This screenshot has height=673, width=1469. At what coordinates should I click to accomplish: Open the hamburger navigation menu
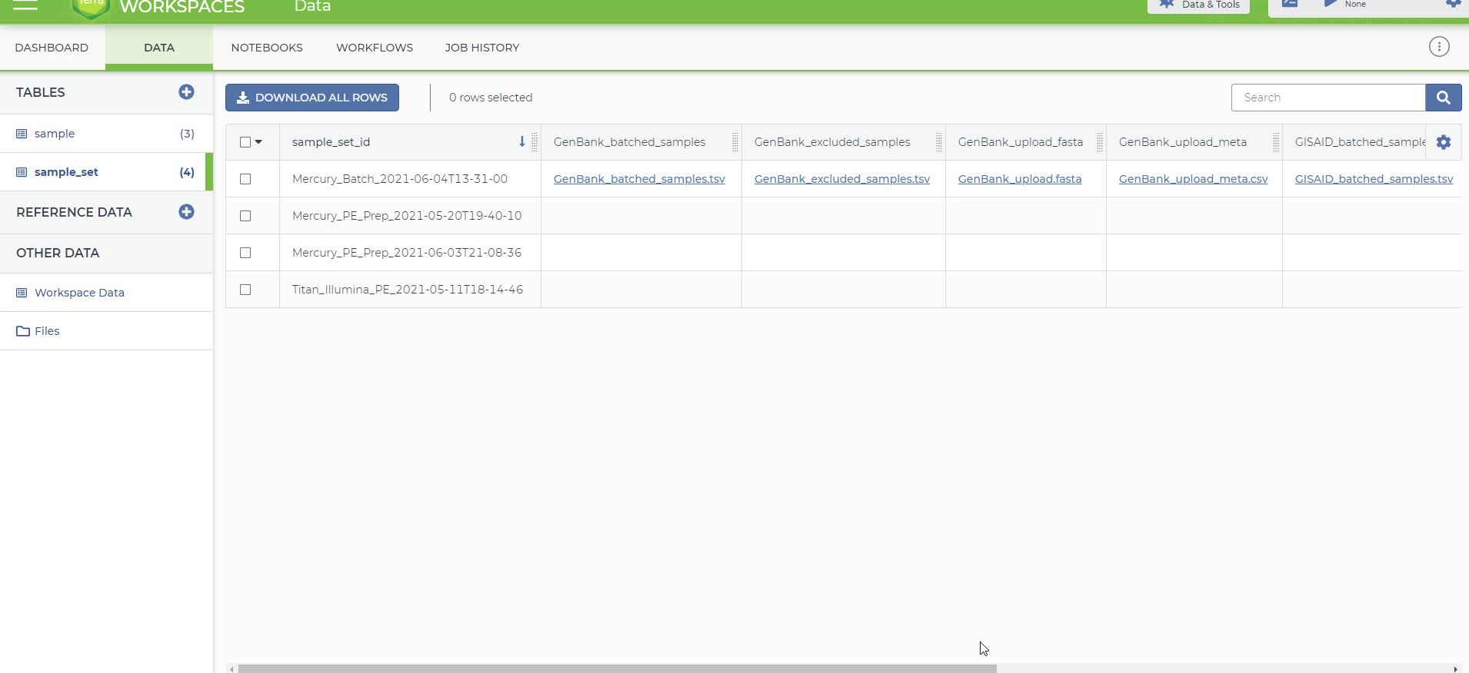pos(25,5)
